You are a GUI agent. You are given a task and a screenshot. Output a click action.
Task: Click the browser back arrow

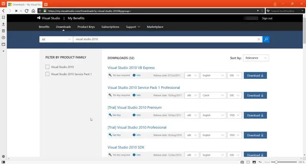pos(3,11)
